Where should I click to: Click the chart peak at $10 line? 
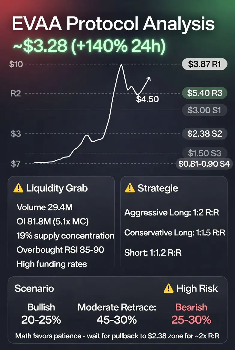coord(121,65)
